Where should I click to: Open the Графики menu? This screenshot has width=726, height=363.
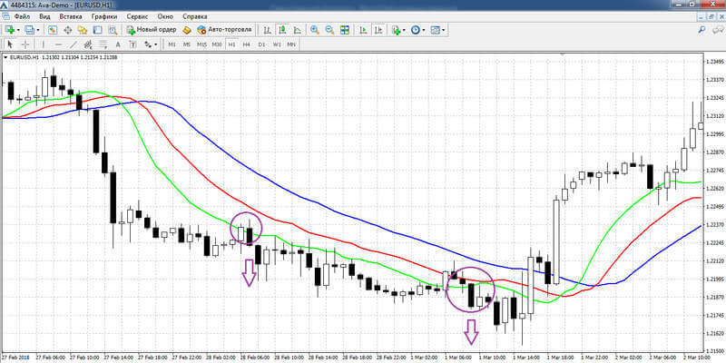click(x=104, y=16)
